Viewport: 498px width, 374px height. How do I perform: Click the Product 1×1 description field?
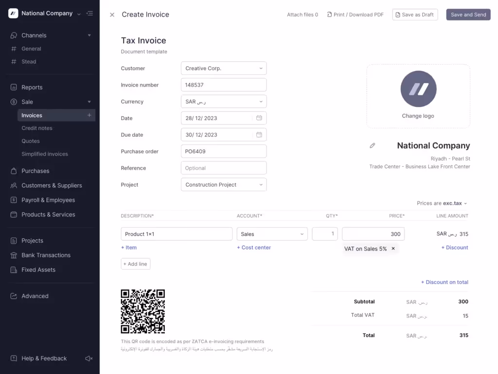(177, 234)
